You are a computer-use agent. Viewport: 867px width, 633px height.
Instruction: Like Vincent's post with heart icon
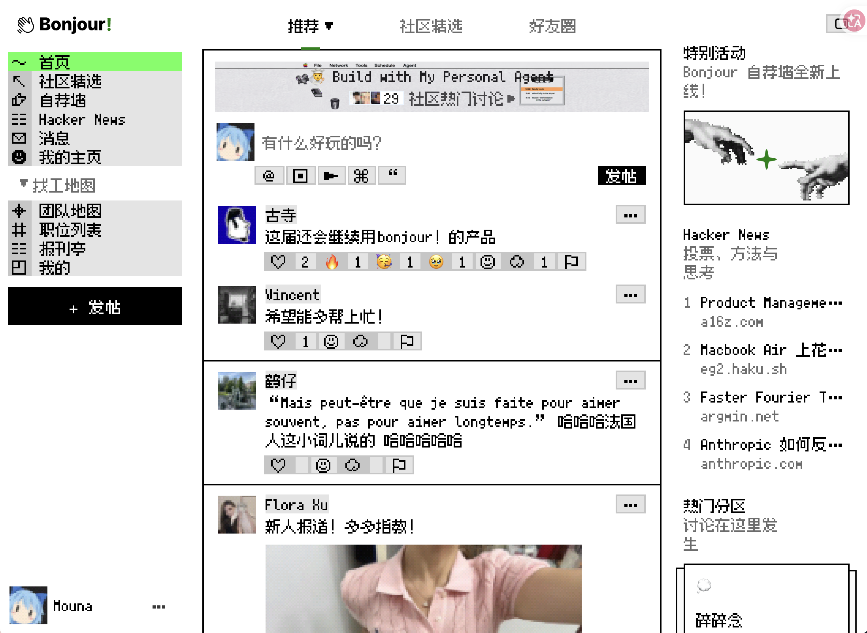pyautogui.click(x=278, y=341)
